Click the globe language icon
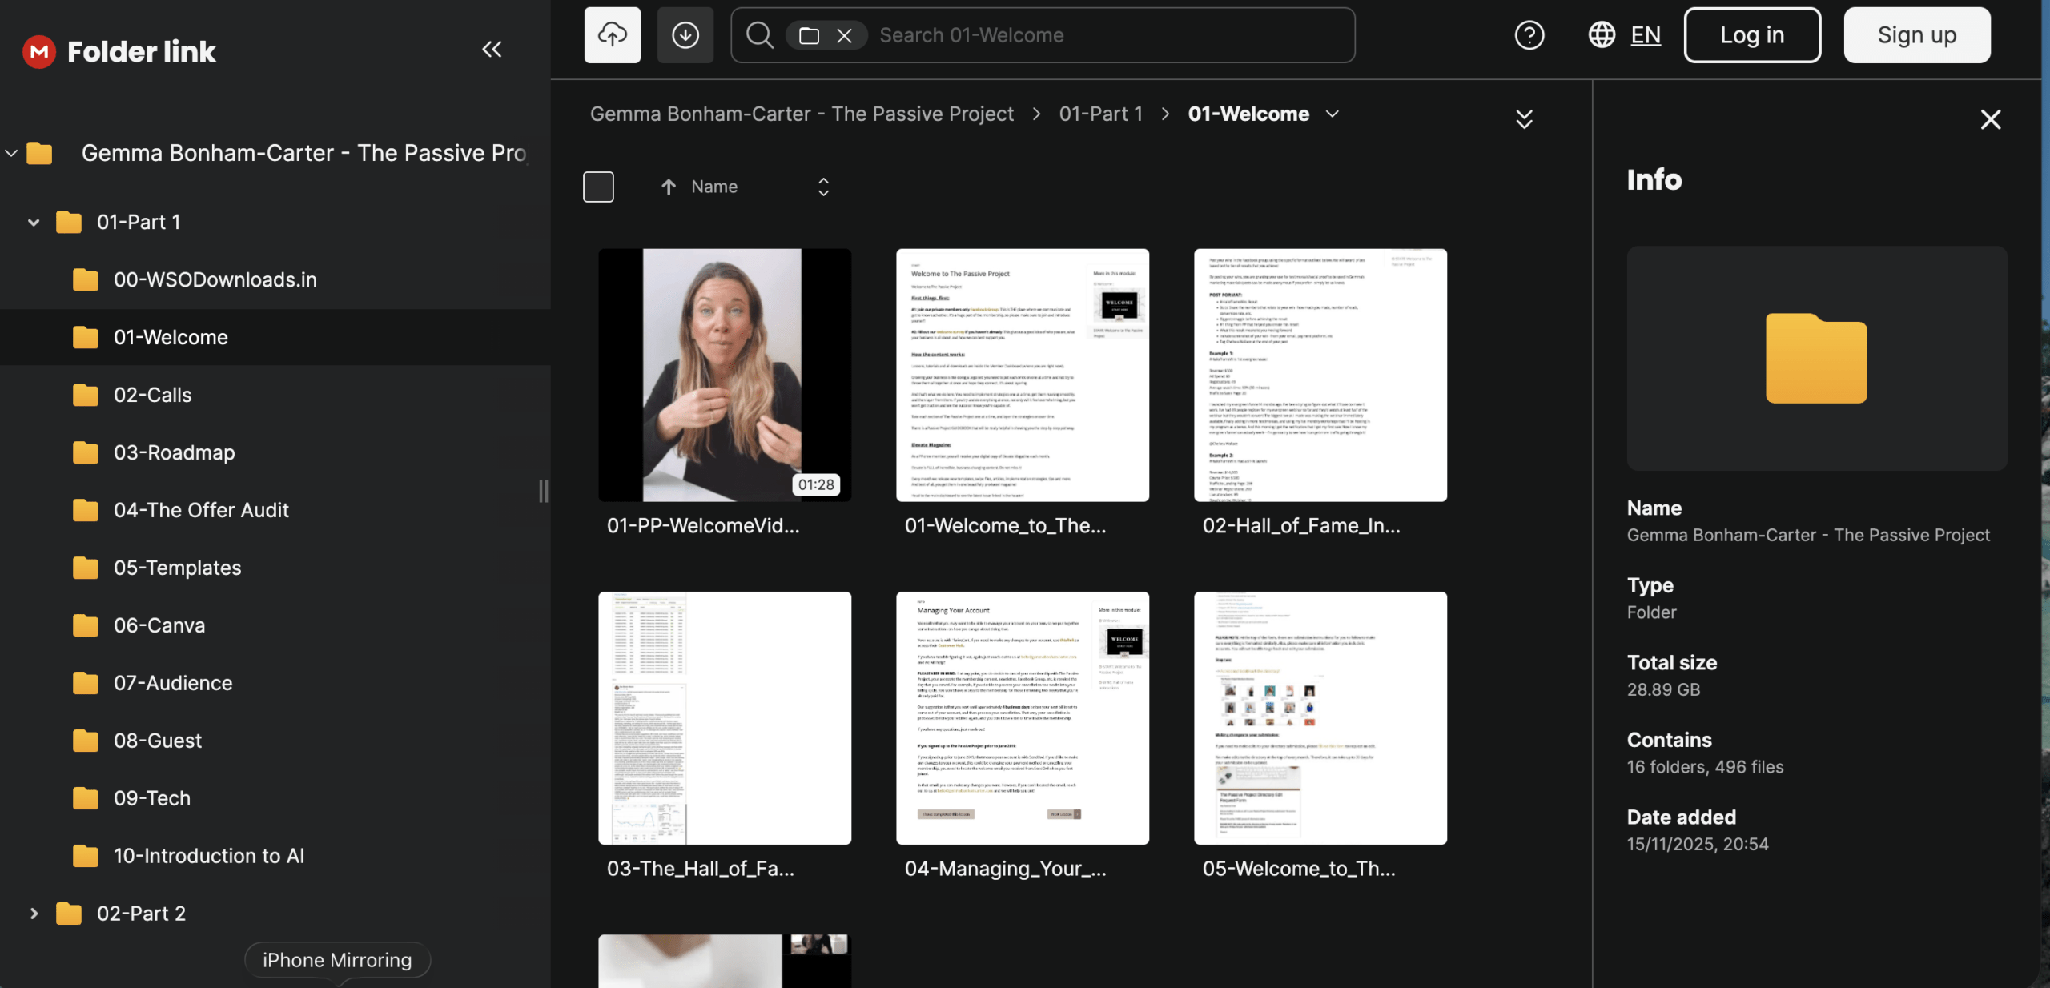2050x988 pixels. [1602, 35]
